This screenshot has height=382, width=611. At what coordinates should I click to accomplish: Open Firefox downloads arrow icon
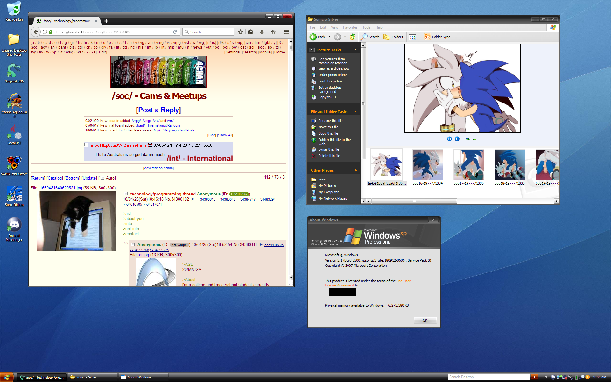point(262,32)
